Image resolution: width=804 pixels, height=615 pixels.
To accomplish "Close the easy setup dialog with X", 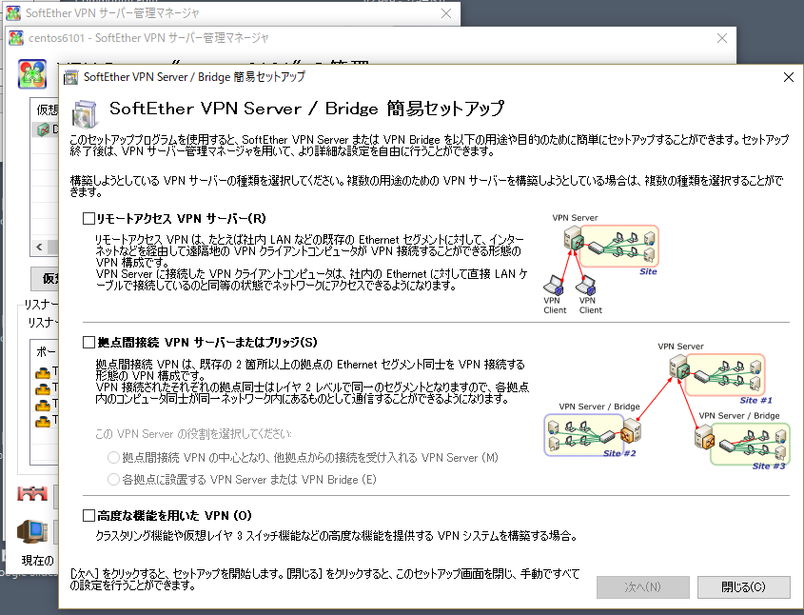I will pos(788,77).
